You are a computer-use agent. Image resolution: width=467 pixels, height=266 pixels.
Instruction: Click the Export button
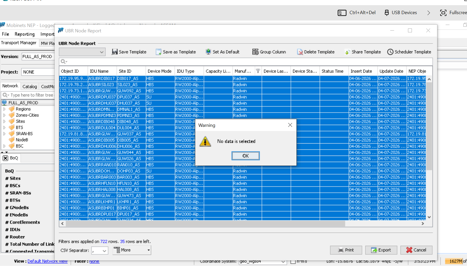click(x=381, y=250)
